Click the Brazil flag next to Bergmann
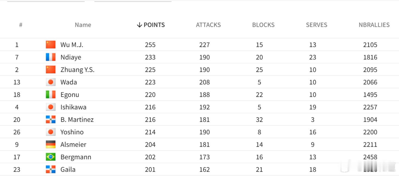The width and height of the screenshot is (399, 176). click(50, 157)
